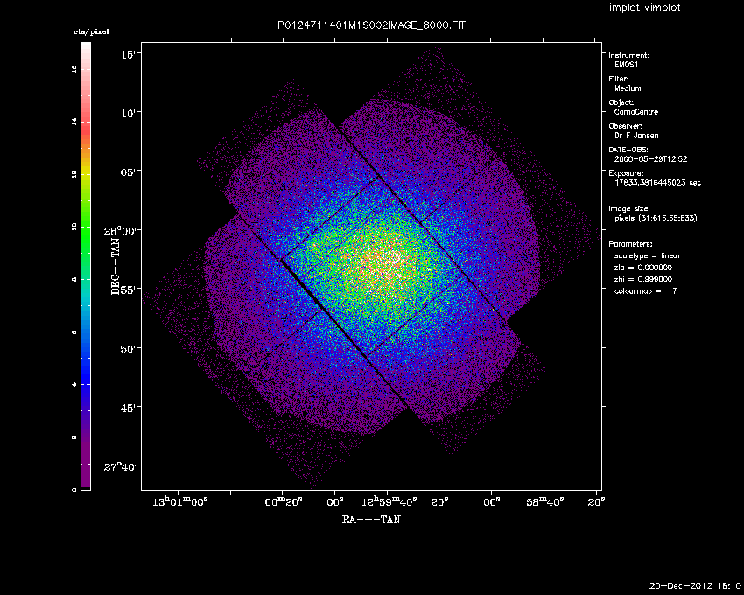744x595 pixels.
Task: Click the DEC--TAN axis label
Action: click(x=116, y=266)
